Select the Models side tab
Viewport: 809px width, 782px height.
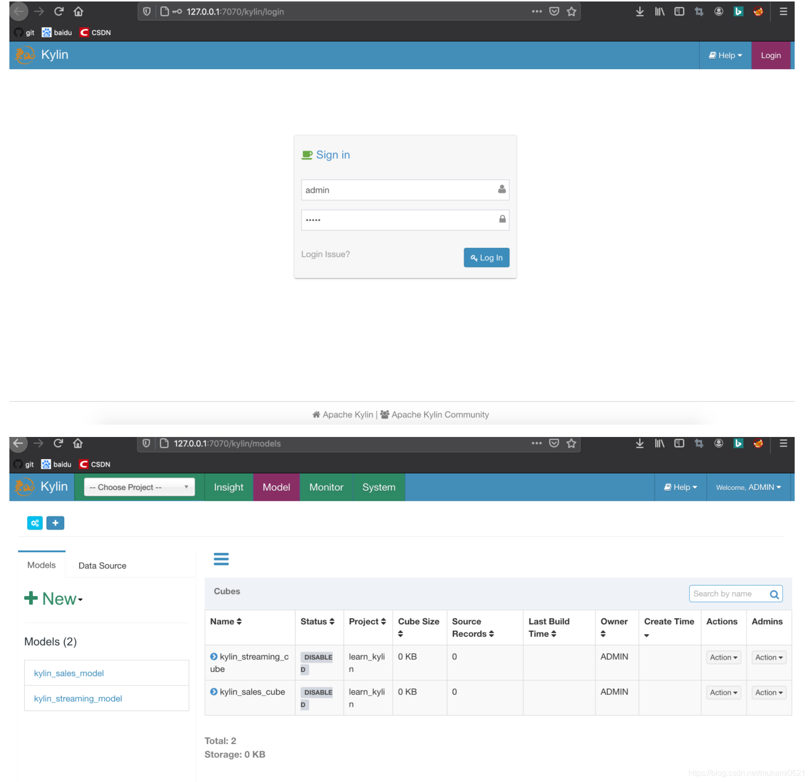tap(42, 565)
